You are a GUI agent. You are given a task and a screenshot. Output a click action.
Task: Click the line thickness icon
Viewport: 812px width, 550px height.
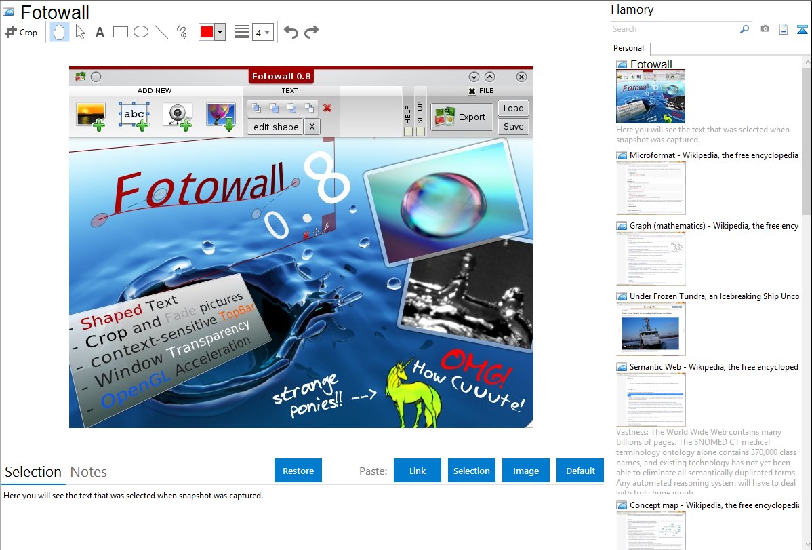(242, 32)
